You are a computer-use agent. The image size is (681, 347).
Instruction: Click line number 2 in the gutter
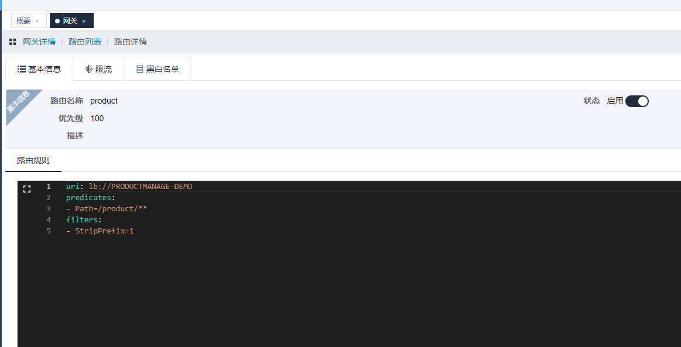49,198
